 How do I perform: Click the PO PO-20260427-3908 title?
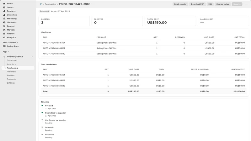(75, 4)
